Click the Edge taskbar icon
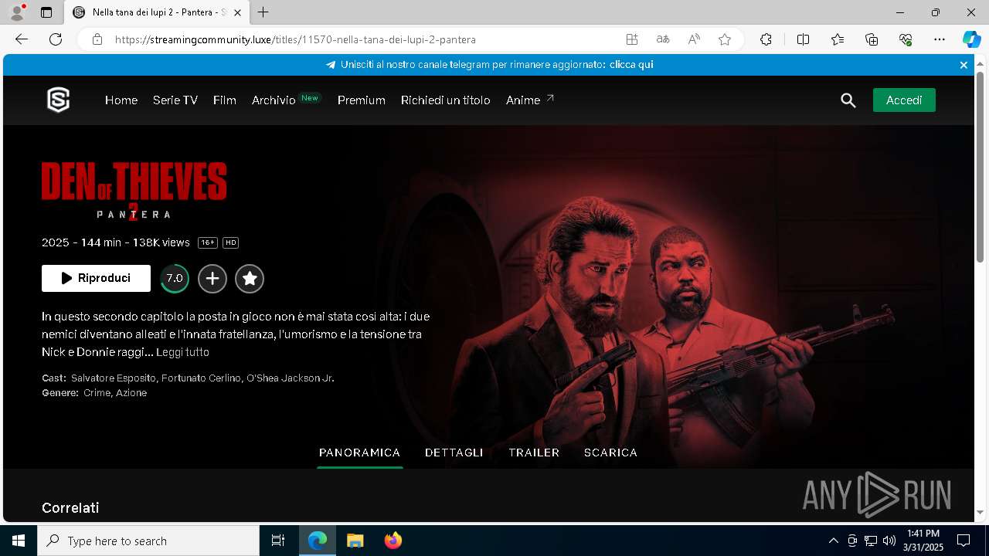 318,541
